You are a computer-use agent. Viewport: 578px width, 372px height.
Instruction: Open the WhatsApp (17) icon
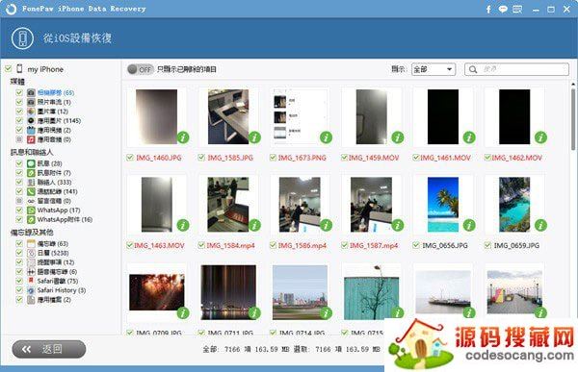point(32,211)
